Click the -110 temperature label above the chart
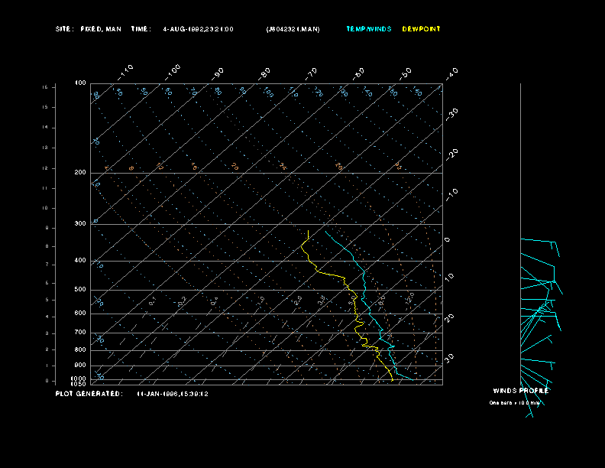Image resolution: width=605 pixels, height=468 pixels. [125, 73]
